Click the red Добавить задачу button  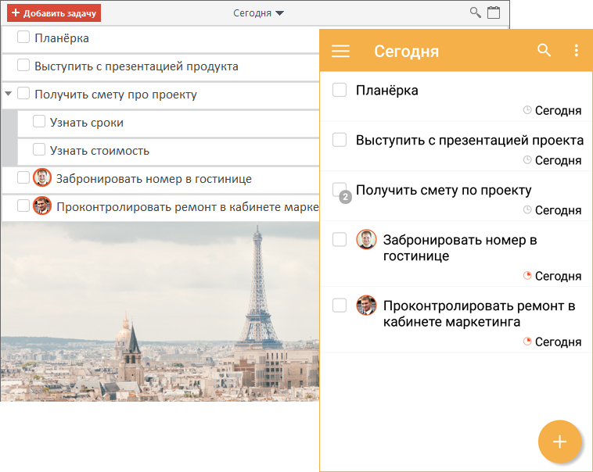pos(54,13)
